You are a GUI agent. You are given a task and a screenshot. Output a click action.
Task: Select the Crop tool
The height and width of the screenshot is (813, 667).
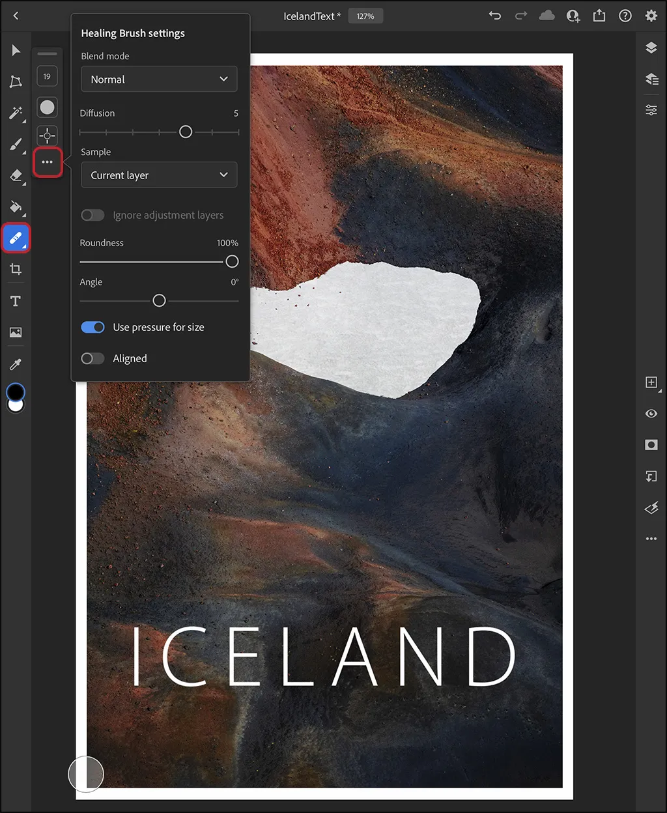point(15,269)
